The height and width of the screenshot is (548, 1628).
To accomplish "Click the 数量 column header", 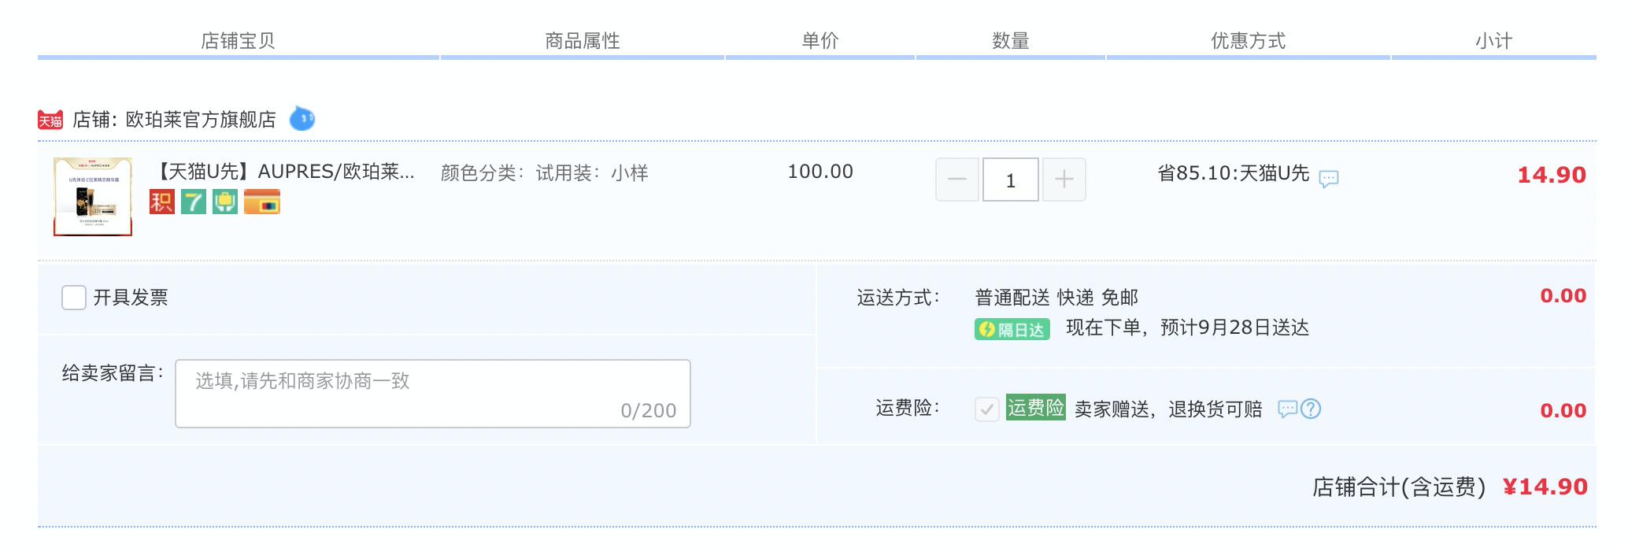I will coord(1011,41).
